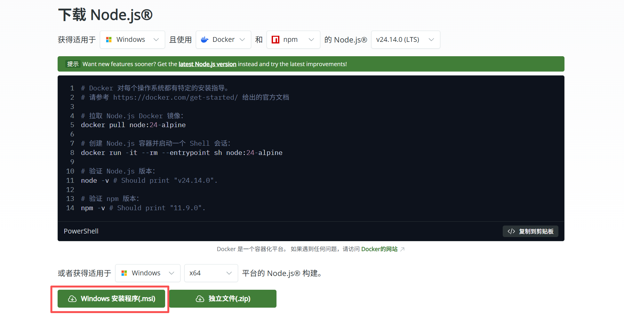Open the npm package manager dropdown
This screenshot has height=322, width=624.
(x=293, y=40)
